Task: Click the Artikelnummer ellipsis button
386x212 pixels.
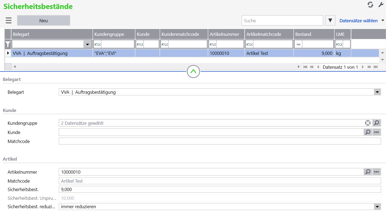Action: [x=376, y=172]
